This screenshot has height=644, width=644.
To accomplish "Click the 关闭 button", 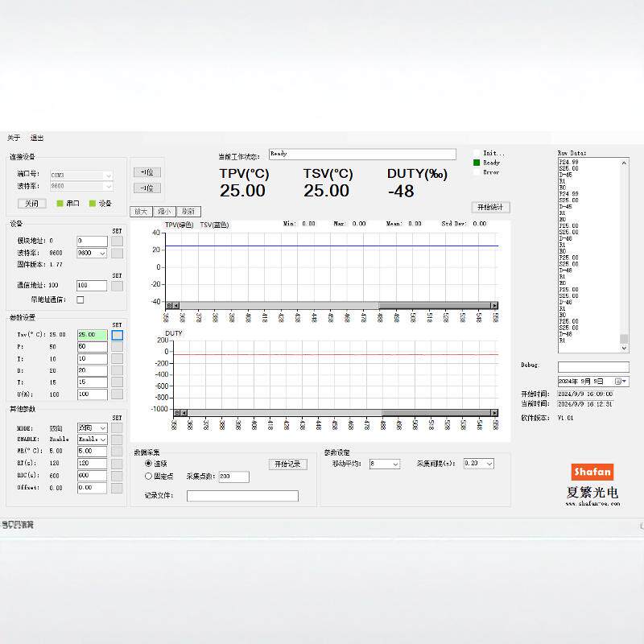I will (x=31, y=204).
